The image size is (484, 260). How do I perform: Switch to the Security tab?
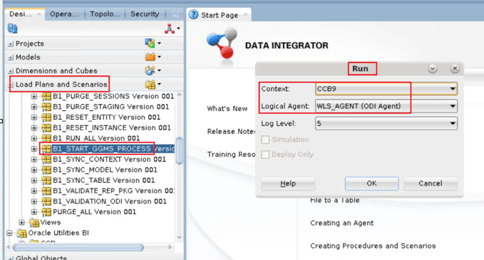tap(145, 14)
